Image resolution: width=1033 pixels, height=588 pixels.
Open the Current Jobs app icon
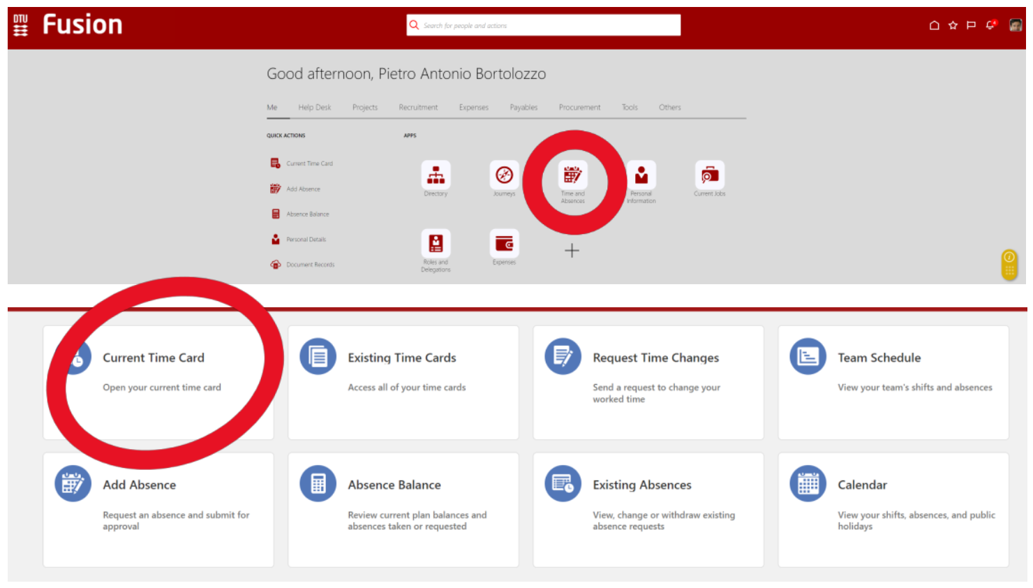(709, 175)
